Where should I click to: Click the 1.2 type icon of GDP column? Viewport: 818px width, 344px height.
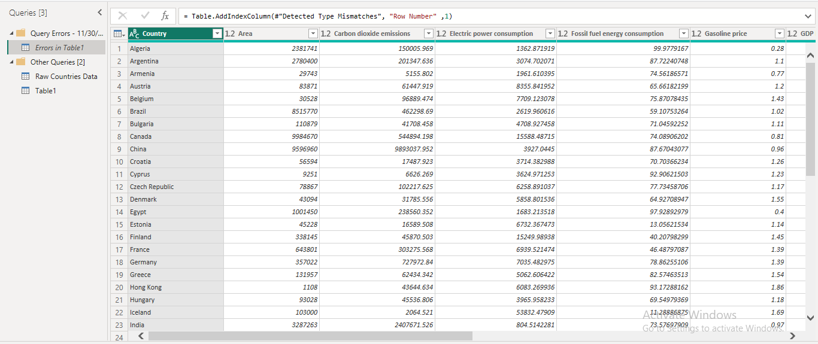(x=792, y=34)
